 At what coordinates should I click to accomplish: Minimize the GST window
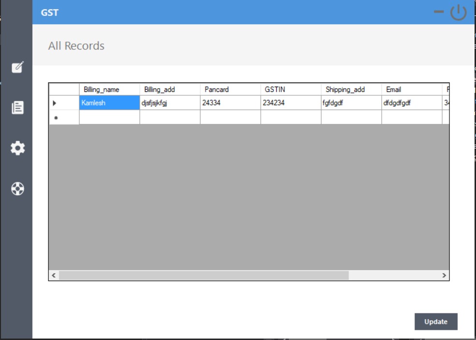pos(439,12)
